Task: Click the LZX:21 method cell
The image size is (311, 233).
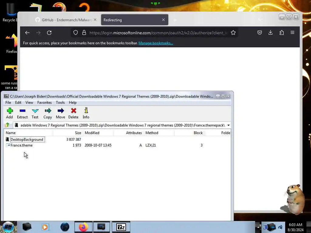Action: coord(151,145)
